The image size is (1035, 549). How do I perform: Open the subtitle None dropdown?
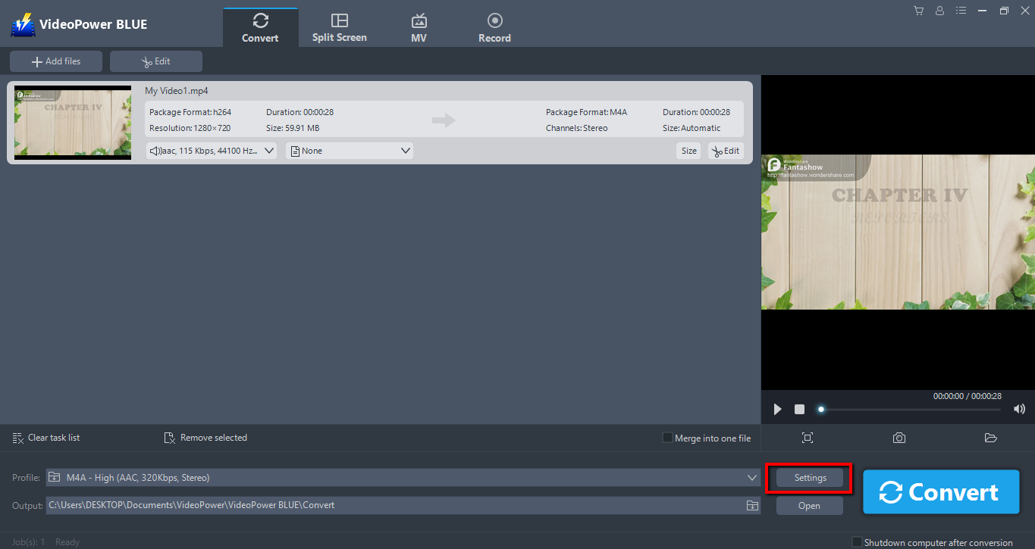click(x=350, y=151)
